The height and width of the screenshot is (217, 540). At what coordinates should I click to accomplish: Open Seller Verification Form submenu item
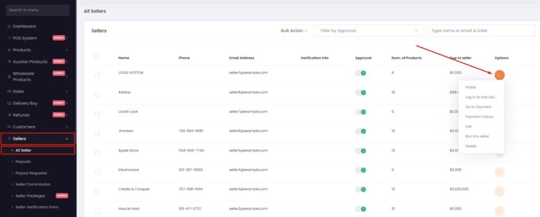click(37, 207)
